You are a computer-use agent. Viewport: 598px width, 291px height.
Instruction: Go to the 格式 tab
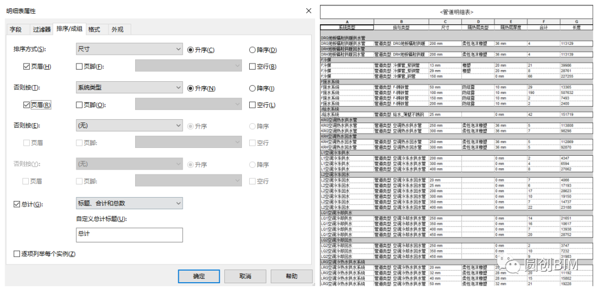click(94, 29)
